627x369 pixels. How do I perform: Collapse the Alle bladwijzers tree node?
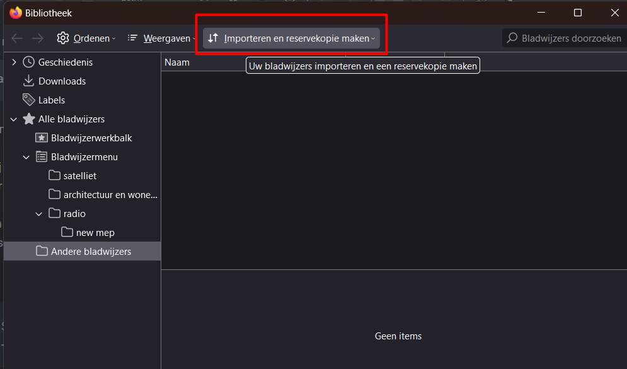click(13, 119)
